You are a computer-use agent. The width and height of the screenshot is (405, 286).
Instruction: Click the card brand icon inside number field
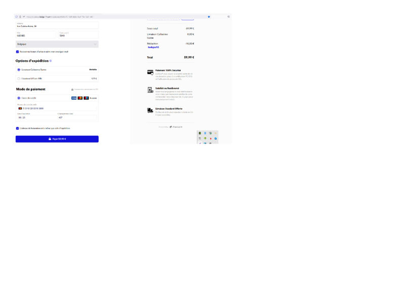(20, 109)
